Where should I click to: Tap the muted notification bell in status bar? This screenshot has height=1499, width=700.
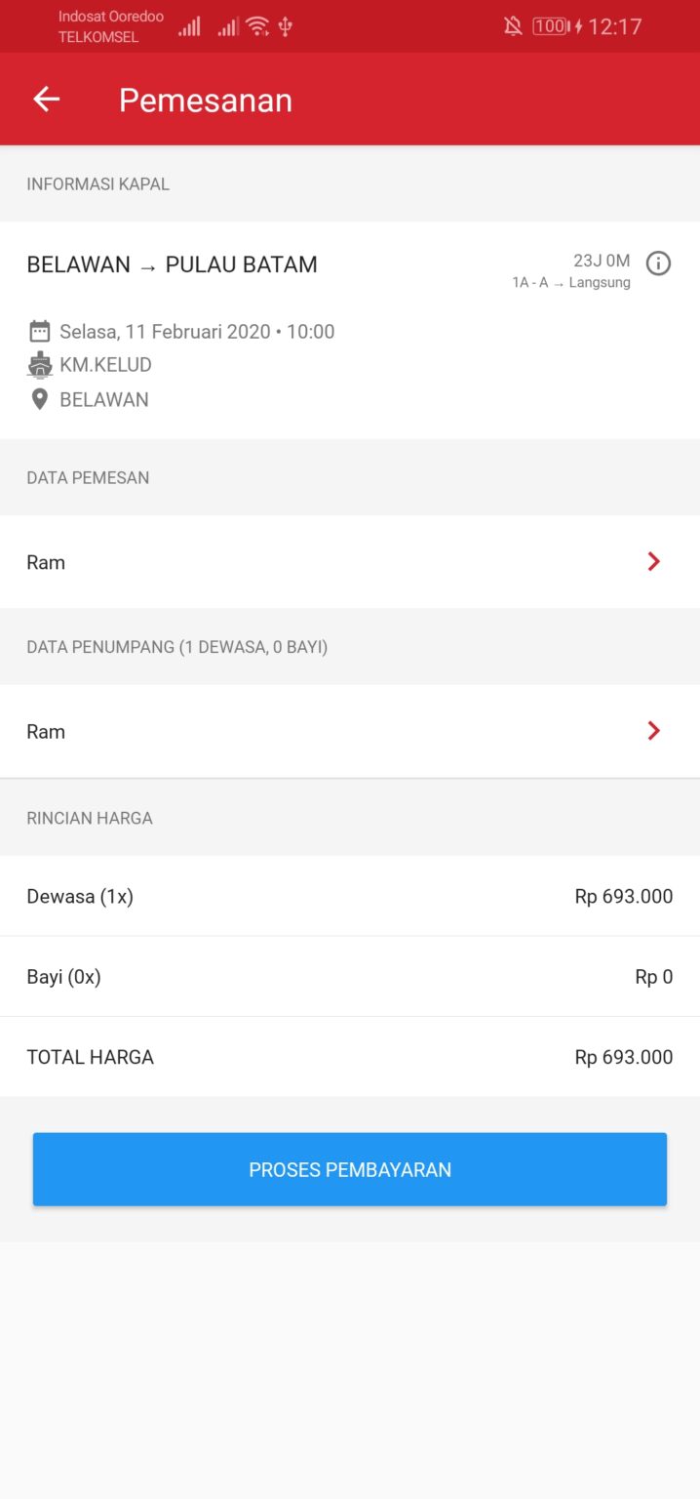click(513, 26)
